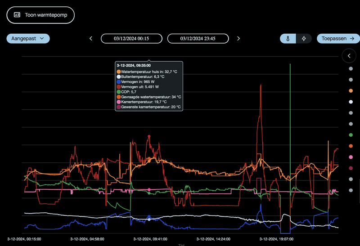Click the red Vermogen uit data point marker

[149, 136]
